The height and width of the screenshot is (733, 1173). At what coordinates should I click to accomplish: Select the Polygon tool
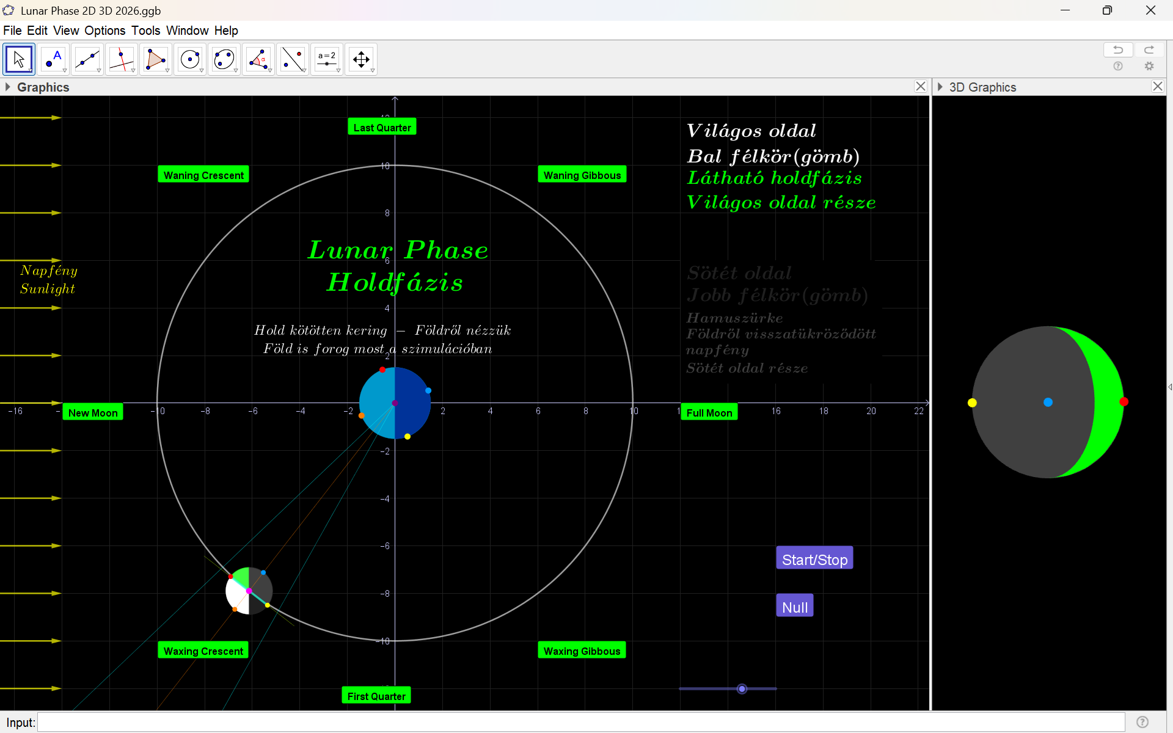point(156,60)
